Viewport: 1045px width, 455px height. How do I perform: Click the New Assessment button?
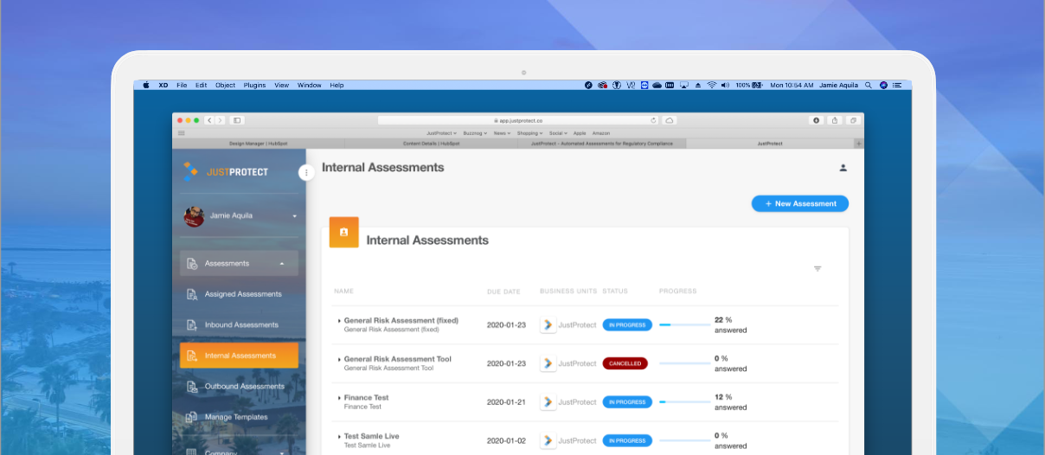pos(800,203)
